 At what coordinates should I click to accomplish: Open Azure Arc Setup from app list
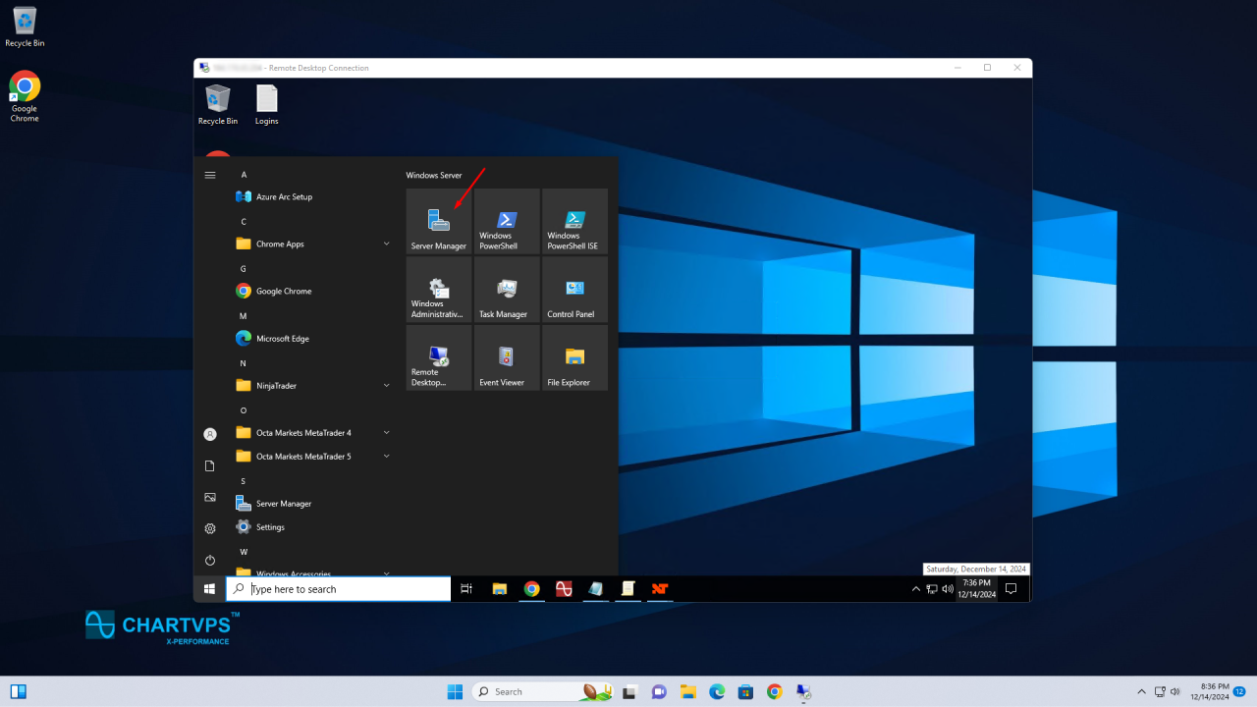(312, 196)
